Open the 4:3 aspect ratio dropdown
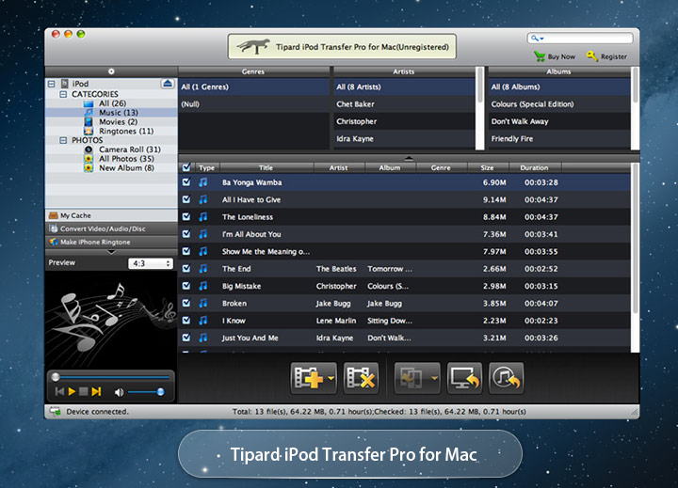Screen dimensions: 678x488 [151, 263]
